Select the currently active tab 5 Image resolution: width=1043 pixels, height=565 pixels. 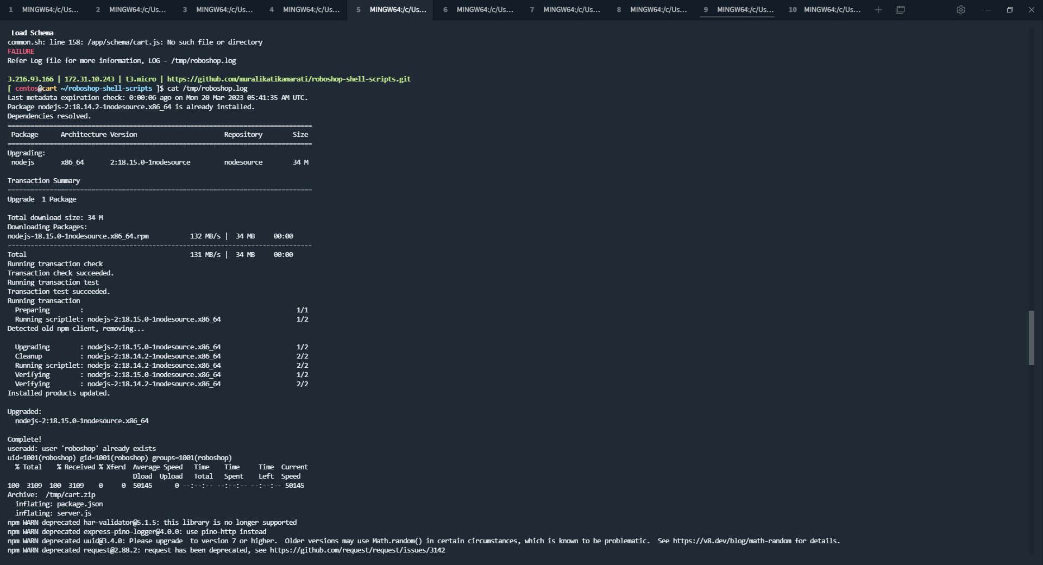pos(391,10)
